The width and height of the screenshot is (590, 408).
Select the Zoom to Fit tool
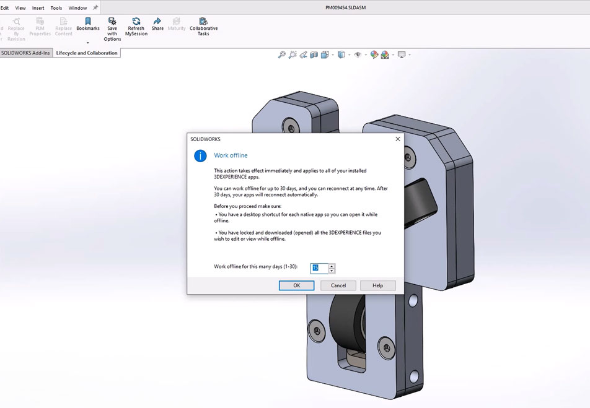282,54
